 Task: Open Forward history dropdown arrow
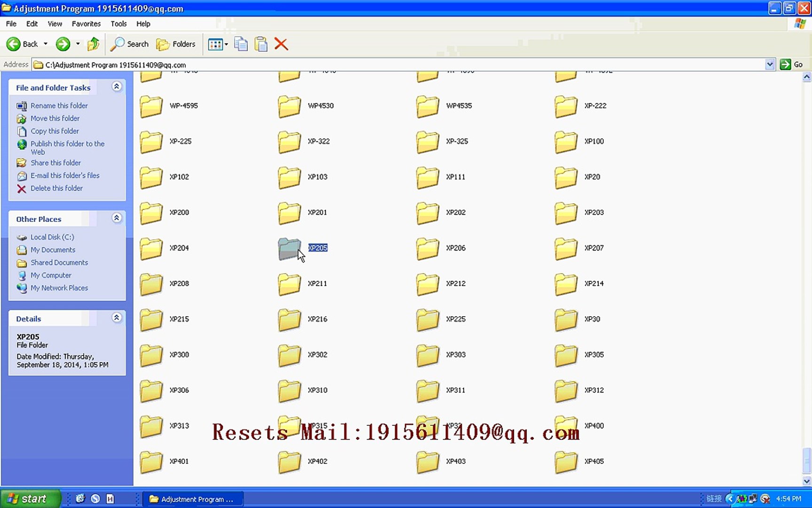pyautogui.click(x=78, y=44)
